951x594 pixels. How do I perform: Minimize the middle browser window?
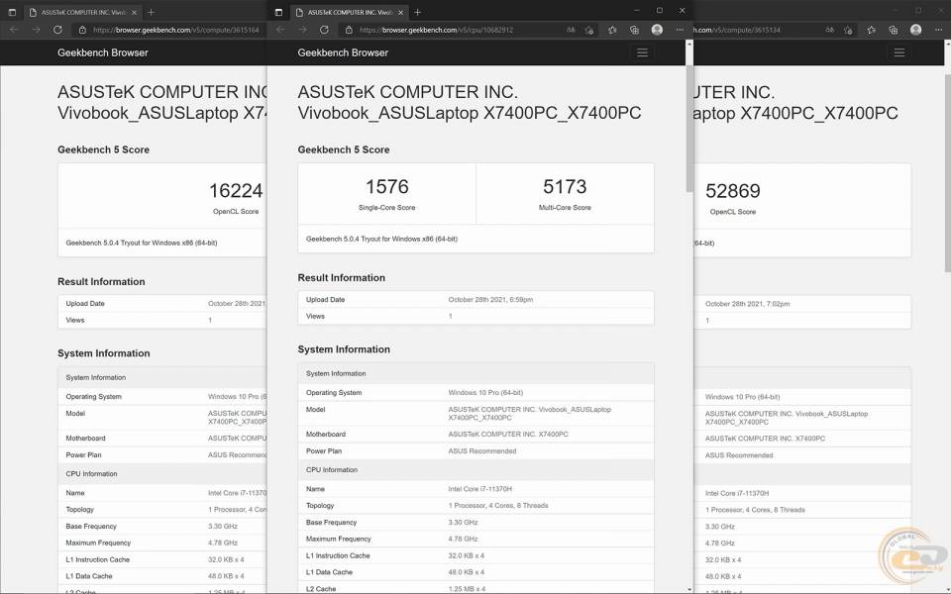coord(637,10)
